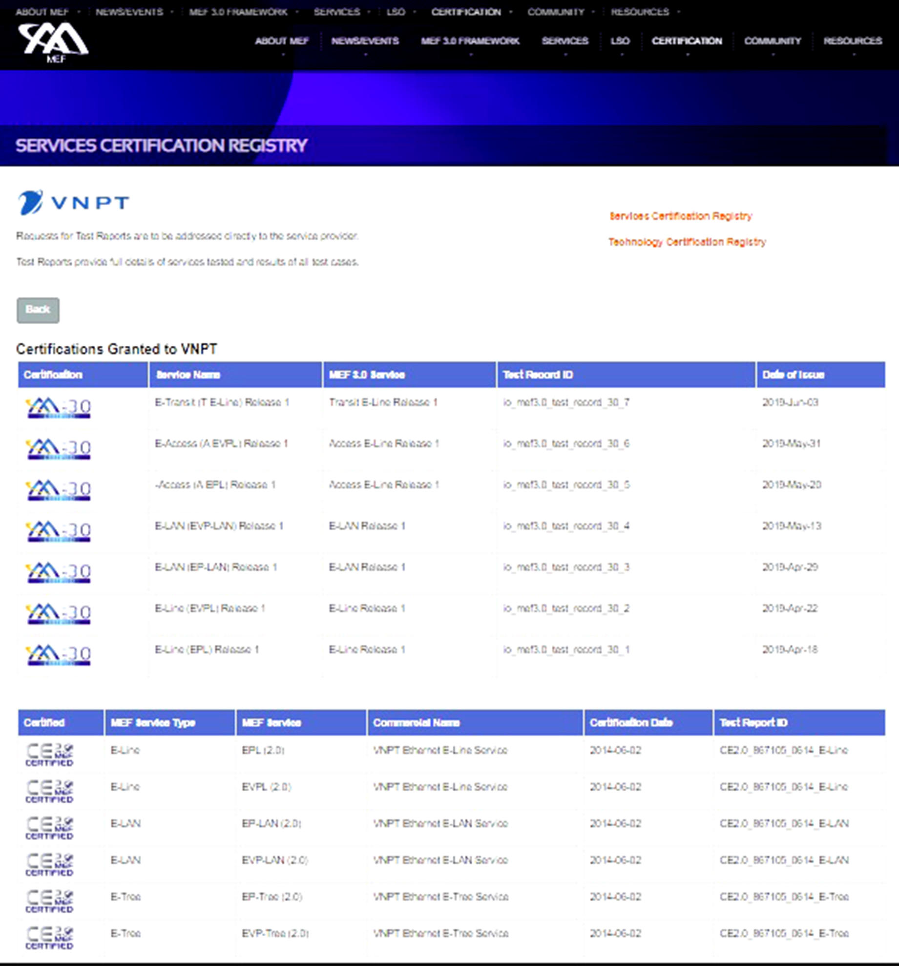Viewport: 899px width, 966px height.
Task: Open COMMUNITY in the main navigation
Action: [773, 41]
